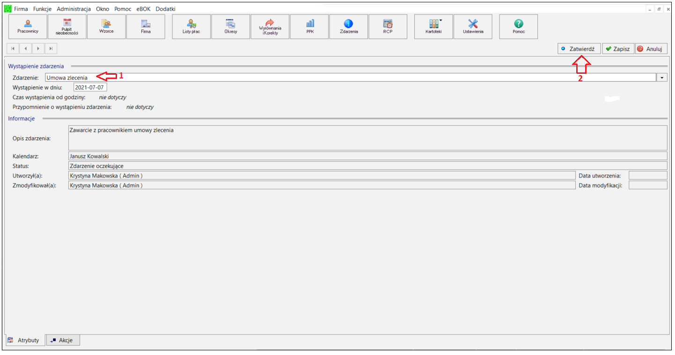Open Ustawienia from the toolbar
The width and height of the screenshot is (675, 355).
click(x=473, y=27)
